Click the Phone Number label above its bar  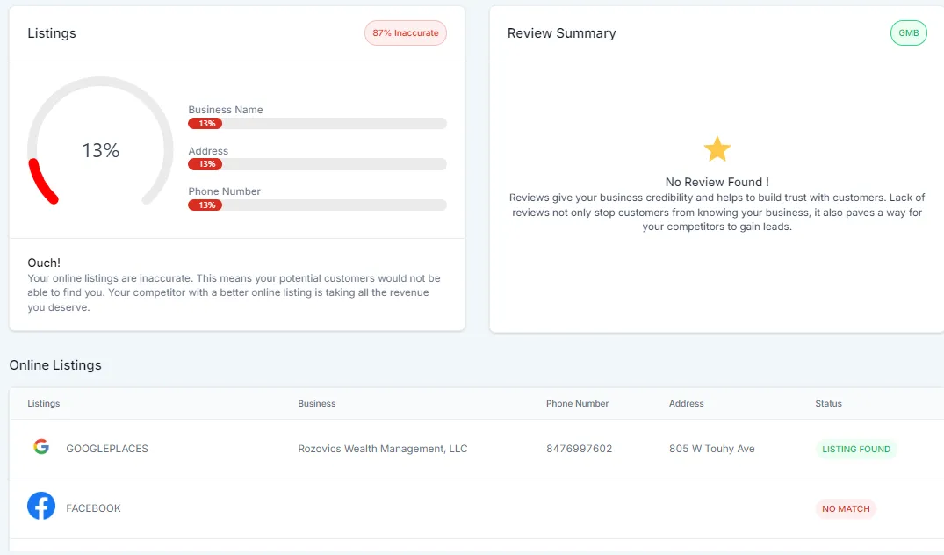point(225,191)
